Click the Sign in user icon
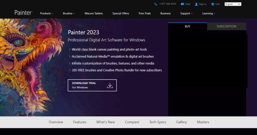This screenshot has height=135, width=257. click(196, 4)
